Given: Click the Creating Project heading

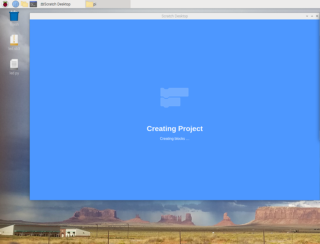Looking at the screenshot, I should point(175,128).
